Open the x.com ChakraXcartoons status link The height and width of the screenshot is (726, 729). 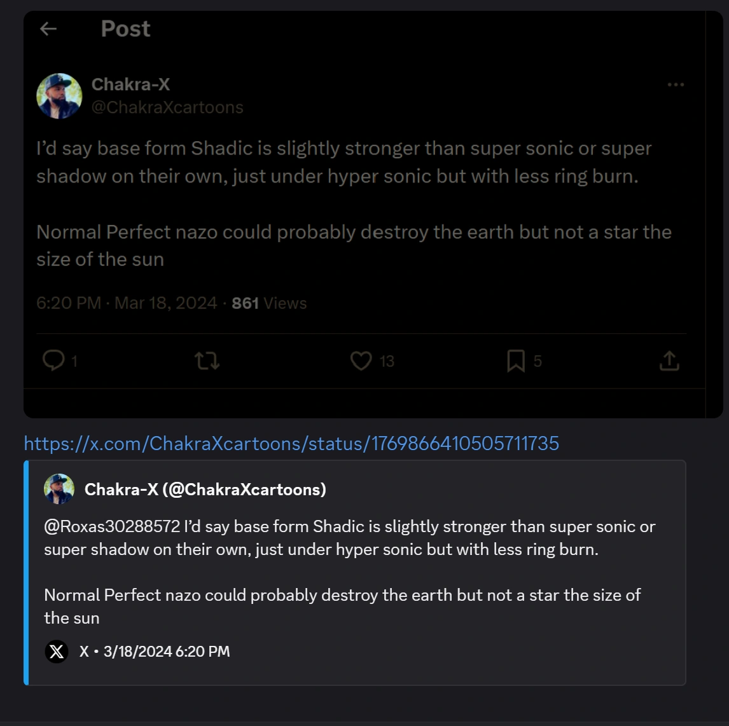(x=291, y=443)
